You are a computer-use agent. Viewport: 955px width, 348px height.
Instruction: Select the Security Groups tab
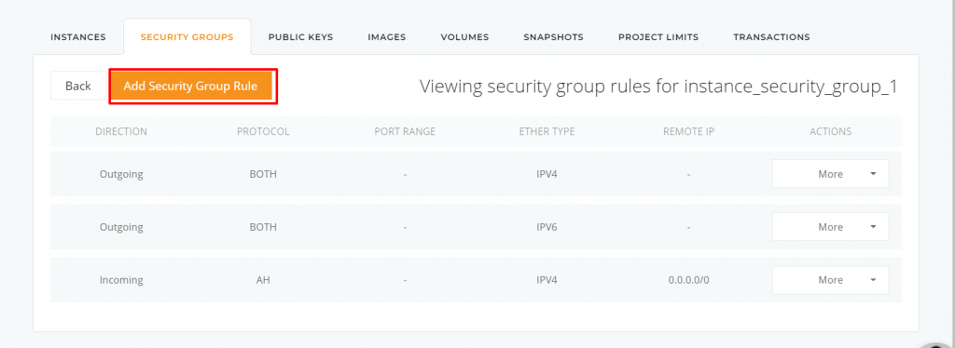click(187, 37)
